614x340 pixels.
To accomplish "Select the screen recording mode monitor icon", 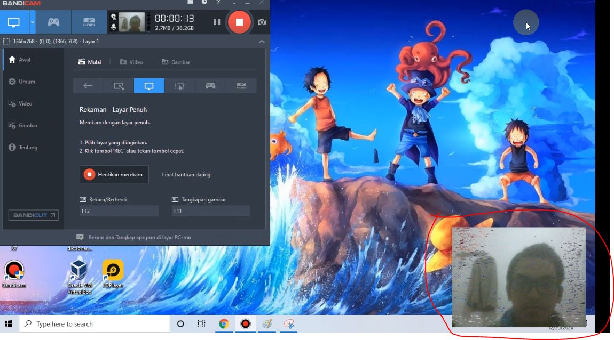I will click(14, 22).
